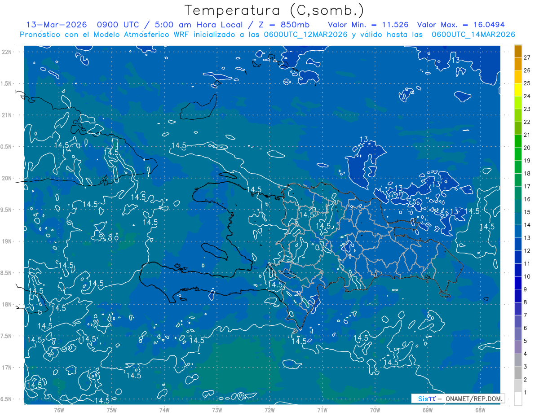
Task: Click the '0.5N' latitude axis label
Action: (6, 147)
